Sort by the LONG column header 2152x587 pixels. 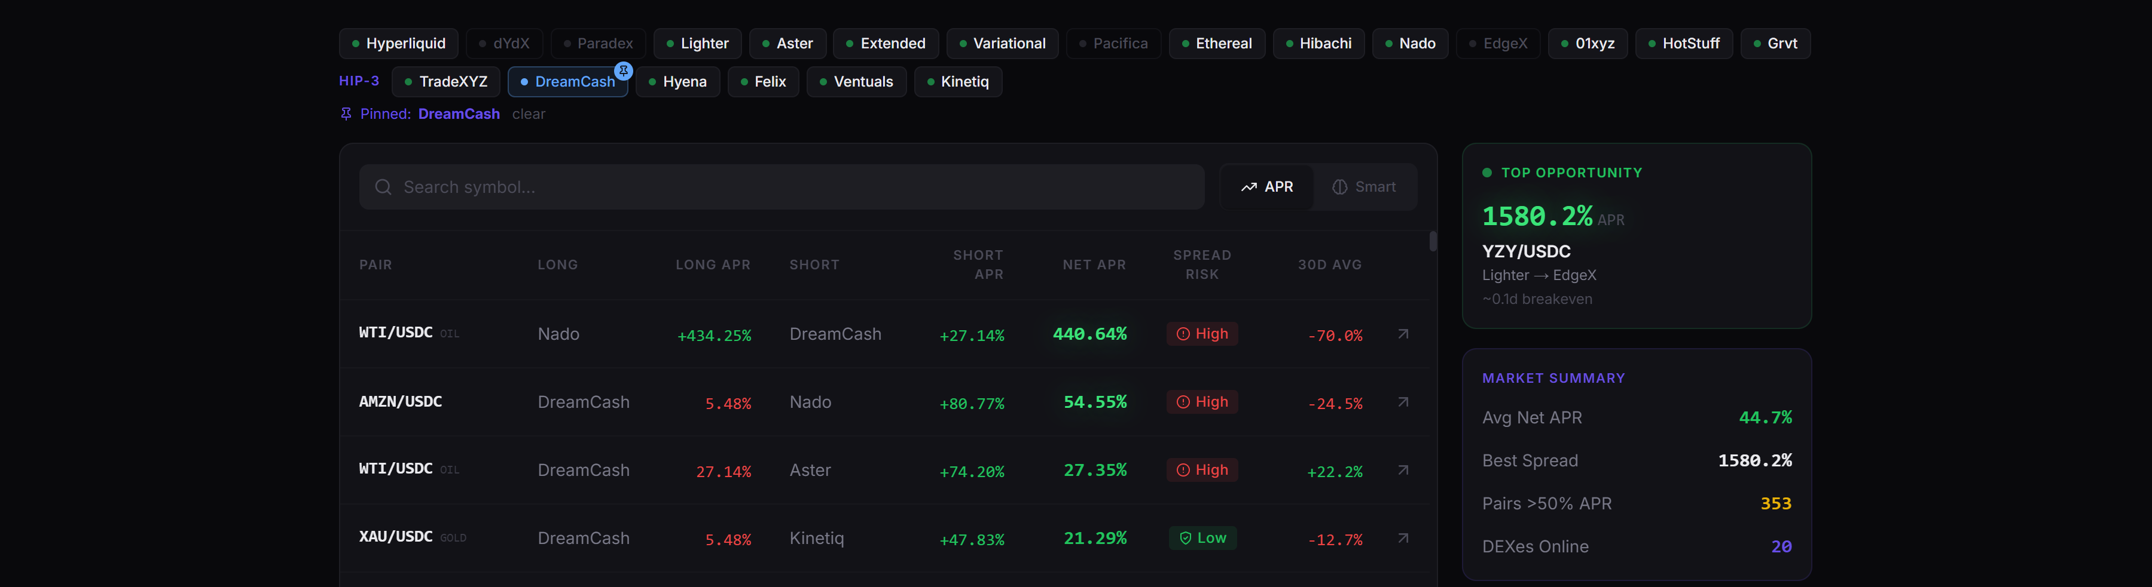[558, 265]
